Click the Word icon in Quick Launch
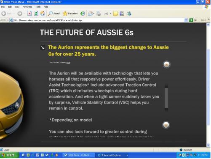 point(37,155)
